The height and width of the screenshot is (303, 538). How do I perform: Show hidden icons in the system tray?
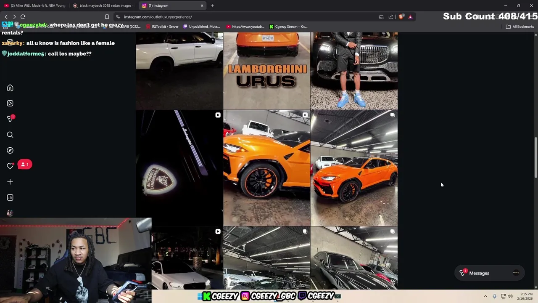pyautogui.click(x=485, y=296)
